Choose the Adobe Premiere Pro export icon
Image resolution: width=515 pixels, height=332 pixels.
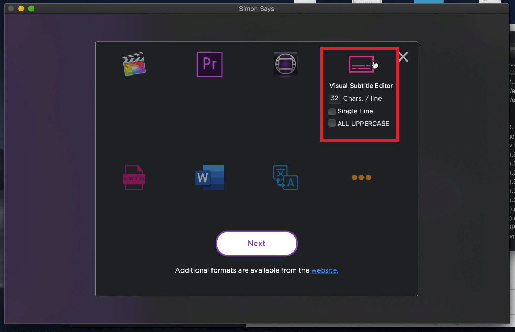[209, 64]
